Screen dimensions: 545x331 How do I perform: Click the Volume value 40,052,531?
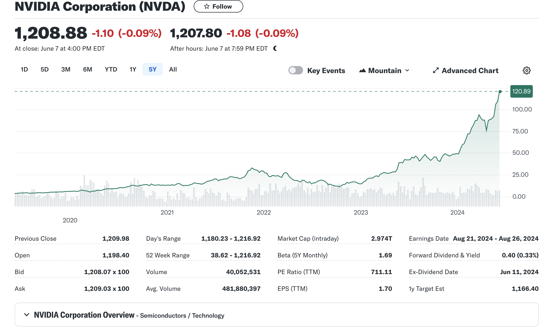(243, 272)
